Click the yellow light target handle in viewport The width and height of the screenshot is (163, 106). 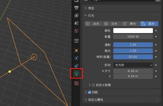coord(10,72)
